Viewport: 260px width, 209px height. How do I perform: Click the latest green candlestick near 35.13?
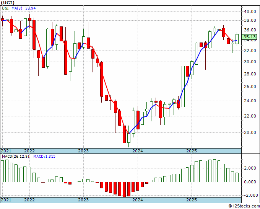[237, 39]
